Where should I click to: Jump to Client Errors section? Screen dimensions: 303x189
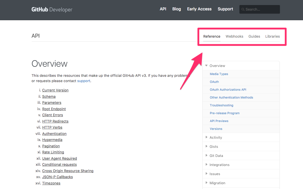coord(52,115)
